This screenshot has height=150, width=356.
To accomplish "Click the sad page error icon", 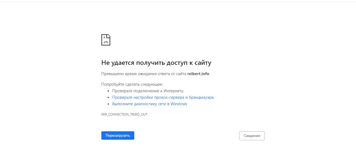I will pyautogui.click(x=106, y=40).
